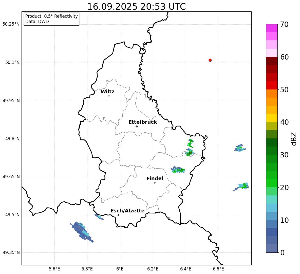Click the 49.65°N latitude label

tap(11, 177)
